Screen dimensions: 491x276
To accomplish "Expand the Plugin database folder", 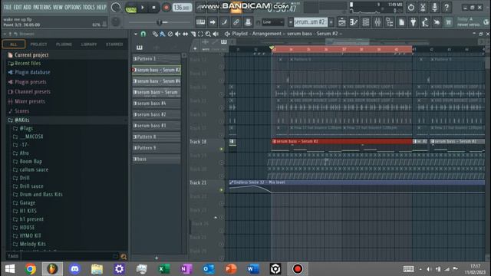I will pyautogui.click(x=32, y=72).
